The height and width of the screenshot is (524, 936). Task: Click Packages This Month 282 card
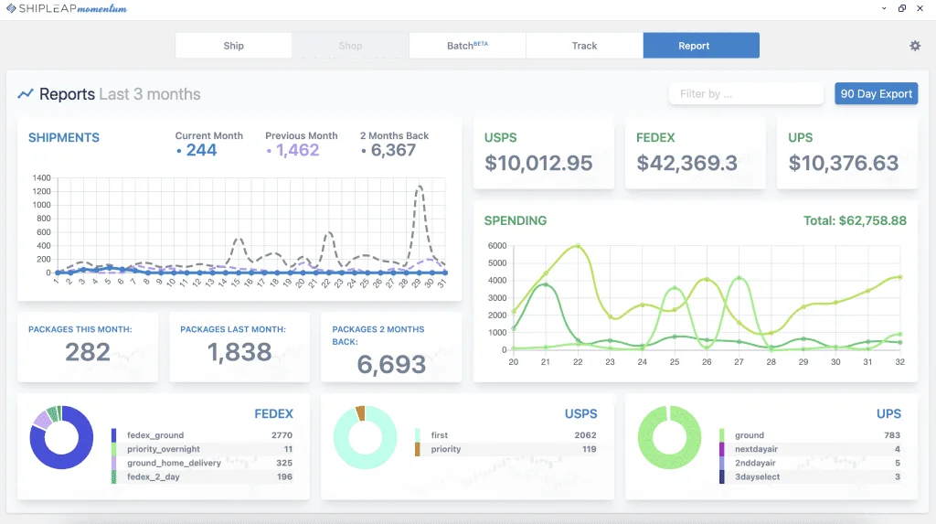click(x=88, y=347)
